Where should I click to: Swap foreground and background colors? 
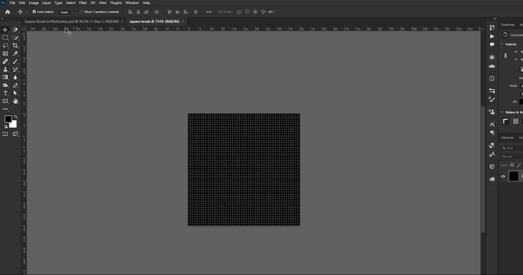[x=15, y=117]
